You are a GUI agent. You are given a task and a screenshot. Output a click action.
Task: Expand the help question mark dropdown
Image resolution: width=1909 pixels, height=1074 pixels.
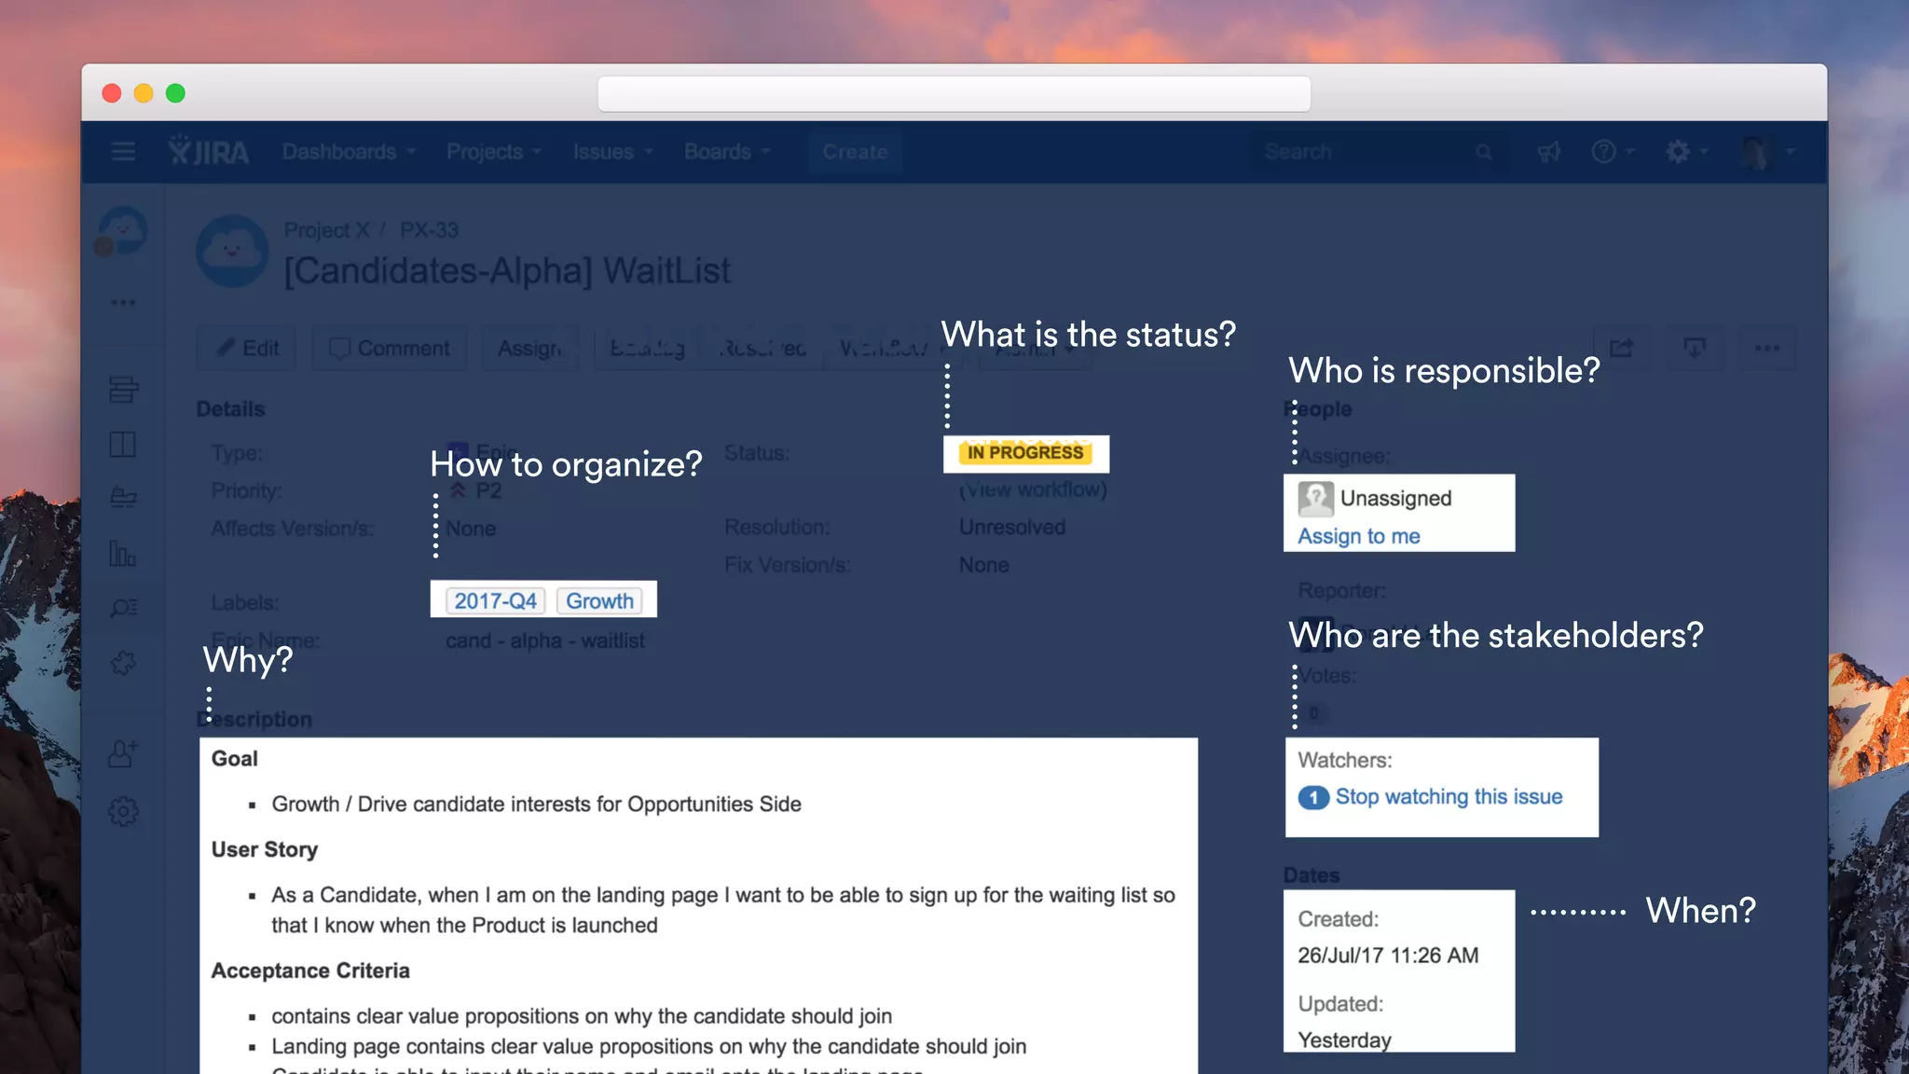[x=1612, y=151]
